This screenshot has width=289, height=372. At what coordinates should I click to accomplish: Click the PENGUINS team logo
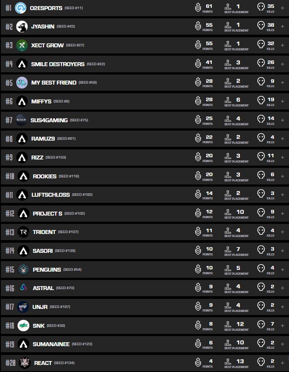pyautogui.click(x=23, y=269)
